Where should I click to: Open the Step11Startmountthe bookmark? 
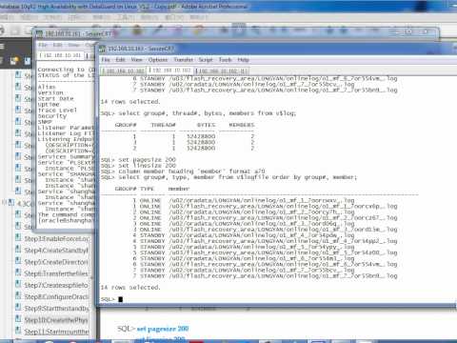56,332
